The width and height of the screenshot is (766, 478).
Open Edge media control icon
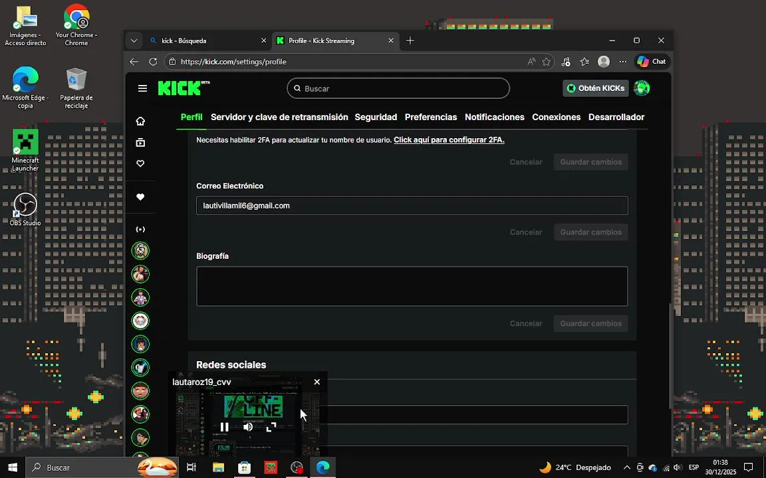[x=566, y=62]
